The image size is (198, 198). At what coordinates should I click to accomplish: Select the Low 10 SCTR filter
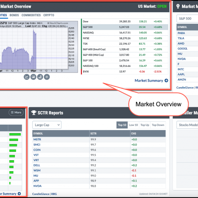133,125
